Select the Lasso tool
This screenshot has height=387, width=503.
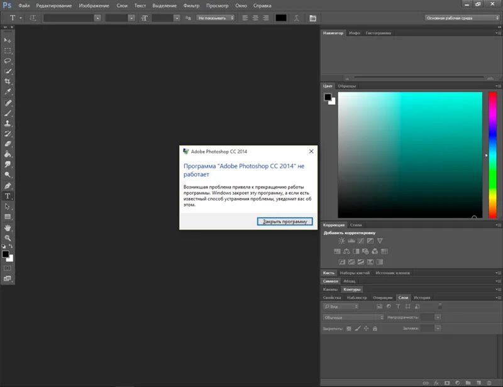pos(8,61)
